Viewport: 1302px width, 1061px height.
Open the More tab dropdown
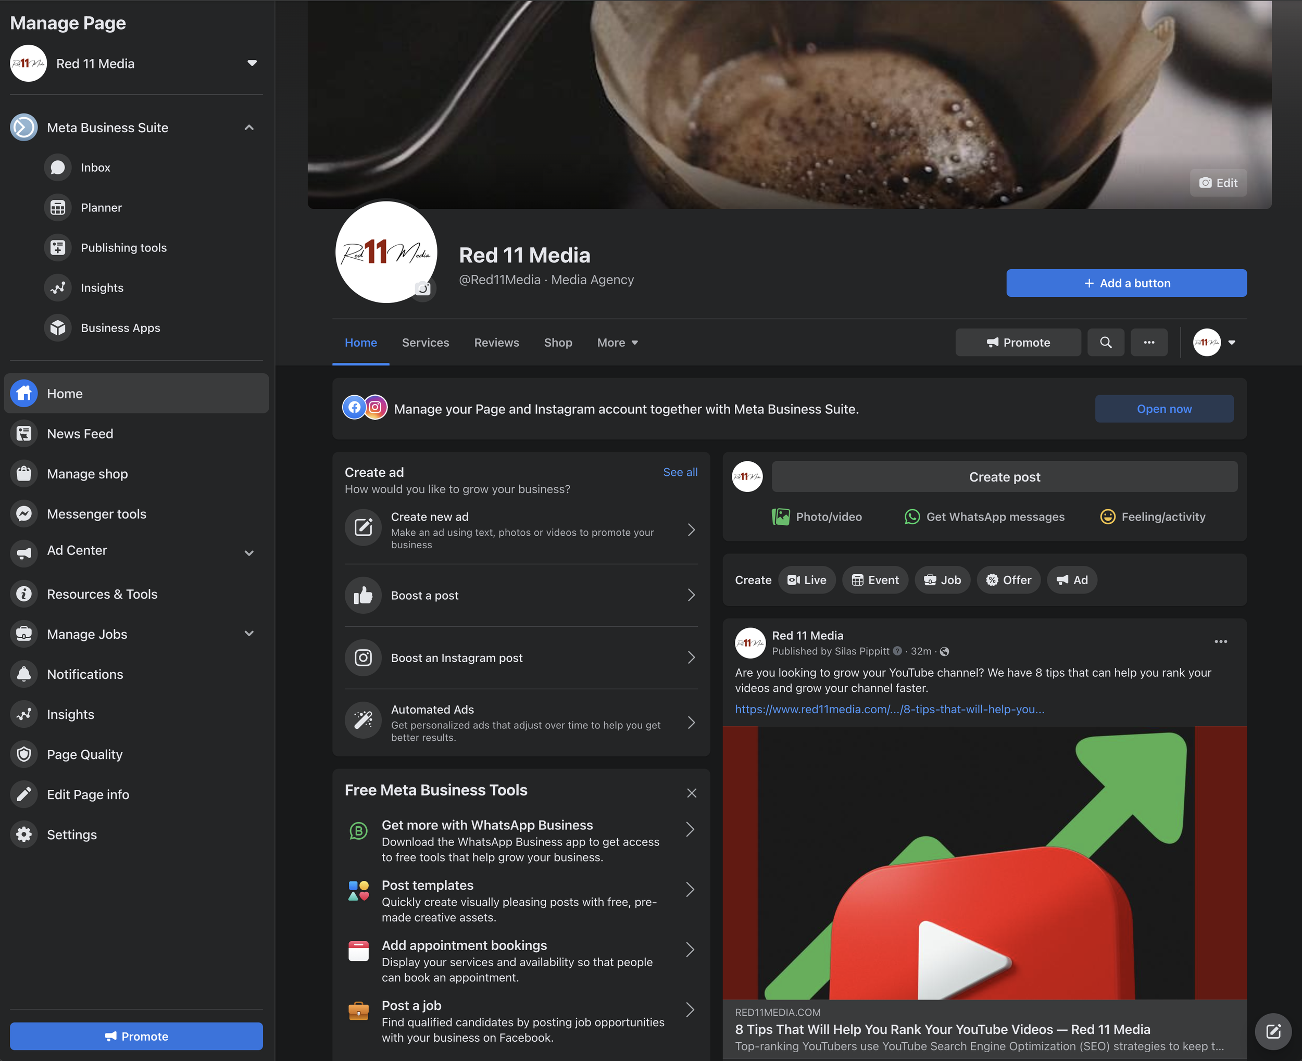click(617, 342)
